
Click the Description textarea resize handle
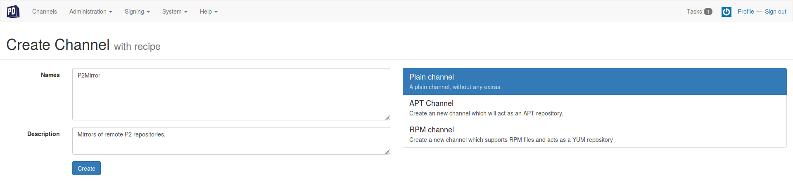point(387,152)
